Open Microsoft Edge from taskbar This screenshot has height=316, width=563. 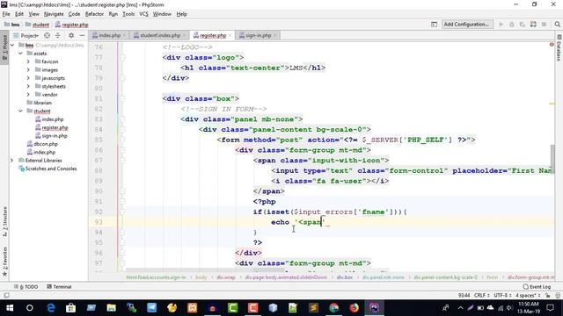tap(51, 308)
